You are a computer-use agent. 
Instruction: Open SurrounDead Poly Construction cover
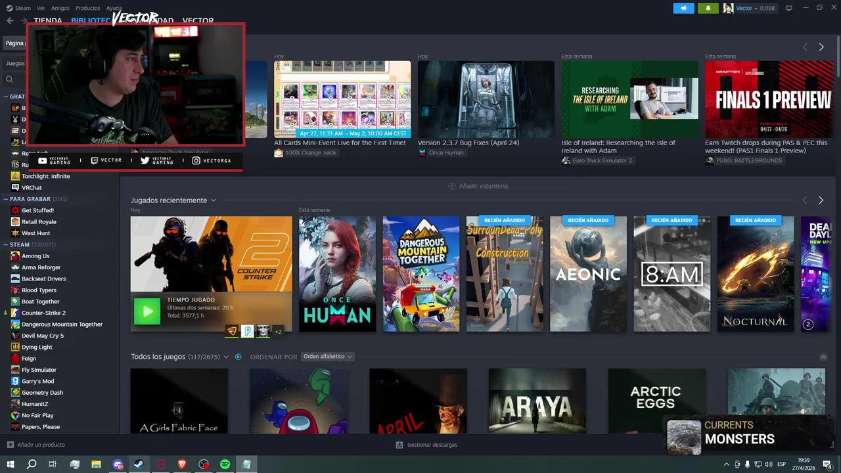pyautogui.click(x=505, y=274)
